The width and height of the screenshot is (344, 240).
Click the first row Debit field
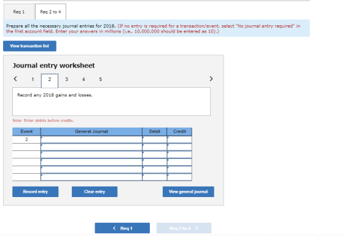(x=155, y=139)
